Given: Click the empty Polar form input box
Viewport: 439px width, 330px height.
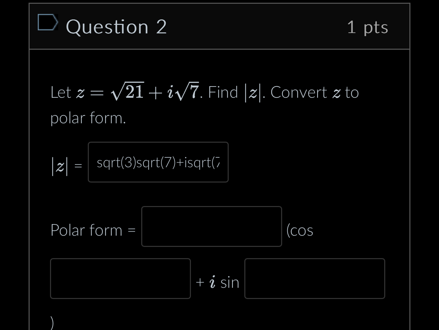Looking at the screenshot, I should tap(212, 226).
